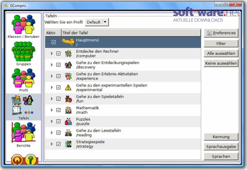This screenshot has height=170, width=247.
Task: Click the penguin icon for /discovery
Action: click(x=69, y=65)
